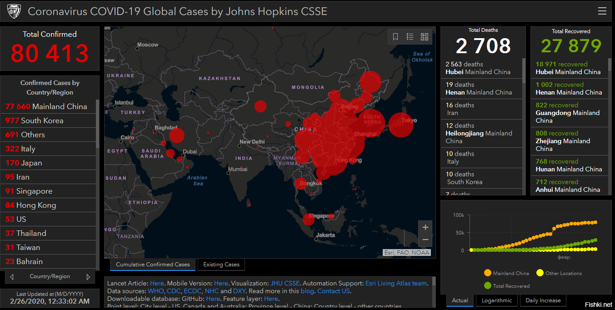The height and width of the screenshot is (310, 615).
Task: Zoom in on the map with plus button
Action: (425, 227)
